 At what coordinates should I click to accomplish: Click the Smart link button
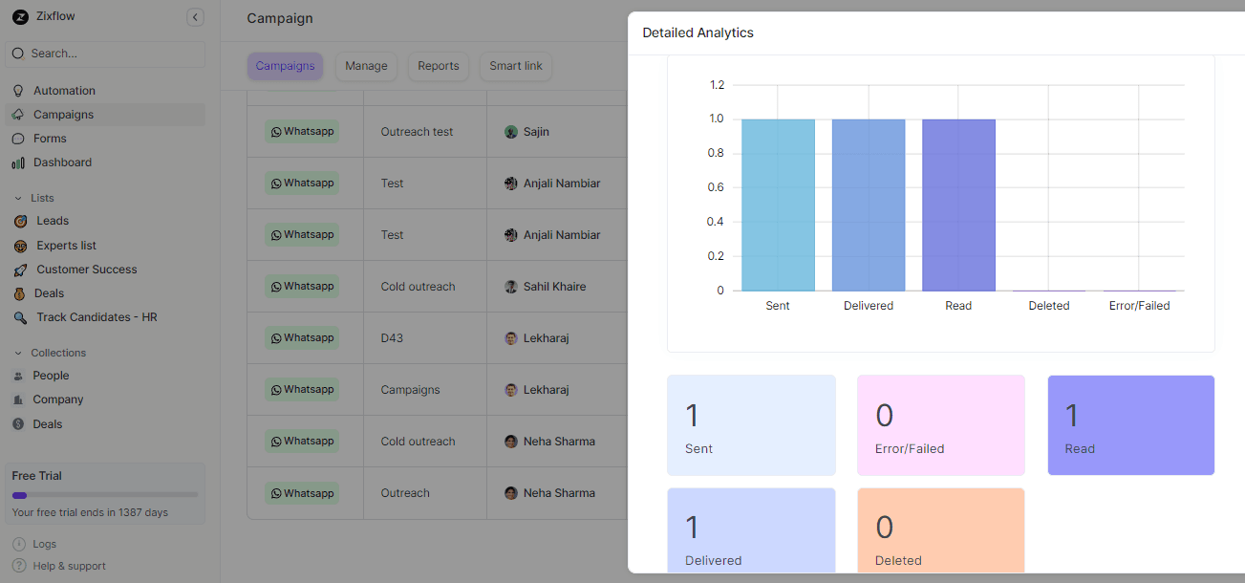(515, 66)
